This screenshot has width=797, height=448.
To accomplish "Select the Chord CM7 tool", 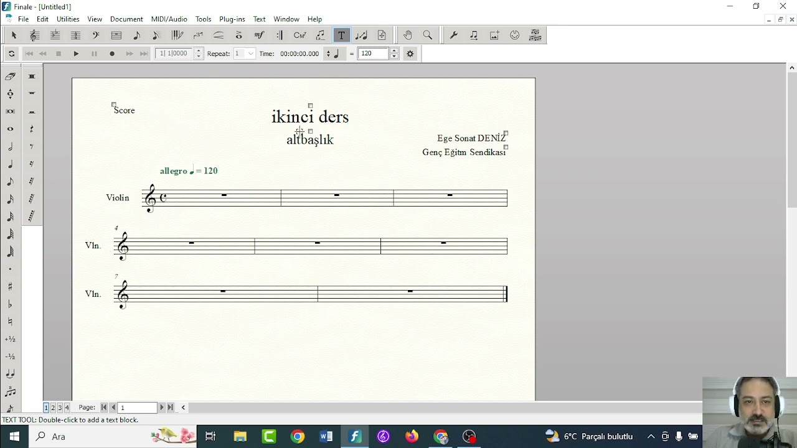I will (300, 35).
